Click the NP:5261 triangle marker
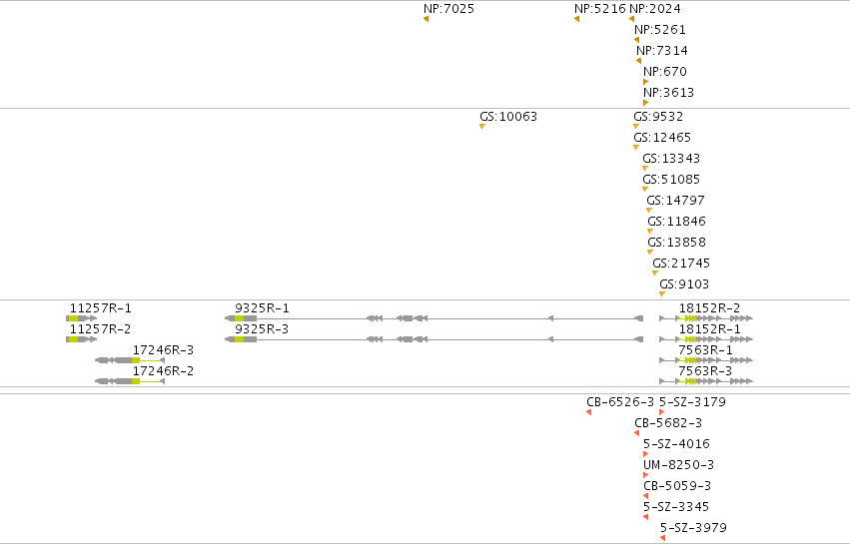The width and height of the screenshot is (850, 544). pos(636,40)
